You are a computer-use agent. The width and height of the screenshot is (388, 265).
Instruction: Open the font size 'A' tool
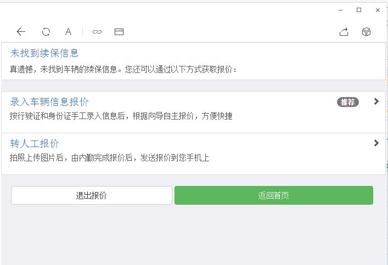68,32
